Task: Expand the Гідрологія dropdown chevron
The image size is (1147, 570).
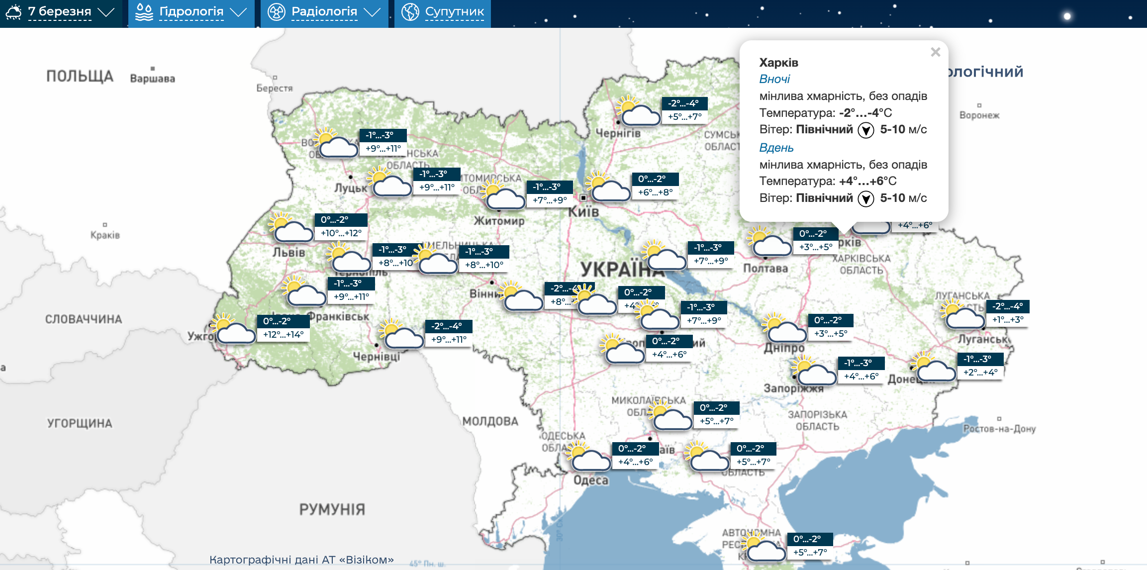Action: click(239, 12)
